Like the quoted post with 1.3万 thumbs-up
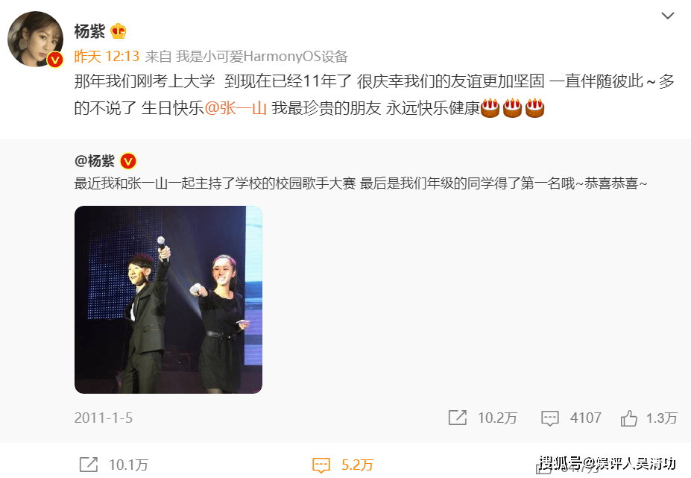The image size is (691, 478). [x=629, y=418]
